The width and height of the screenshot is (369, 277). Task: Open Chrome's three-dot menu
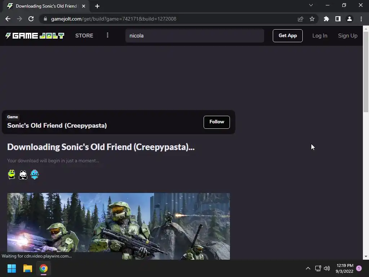click(x=361, y=19)
